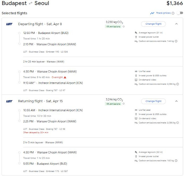
Task: Click info icon on returning LO 98 emissions estimate
Action: pyautogui.click(x=178, y=123)
